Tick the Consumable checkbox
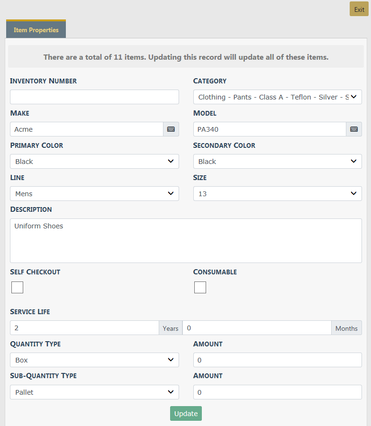Image resolution: width=371 pixels, height=426 pixels. (200, 288)
